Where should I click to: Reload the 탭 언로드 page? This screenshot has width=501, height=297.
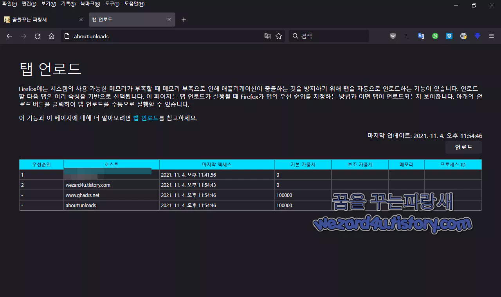click(37, 36)
